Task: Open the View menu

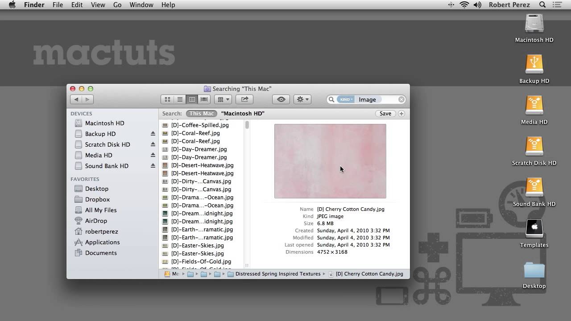Action: click(98, 5)
